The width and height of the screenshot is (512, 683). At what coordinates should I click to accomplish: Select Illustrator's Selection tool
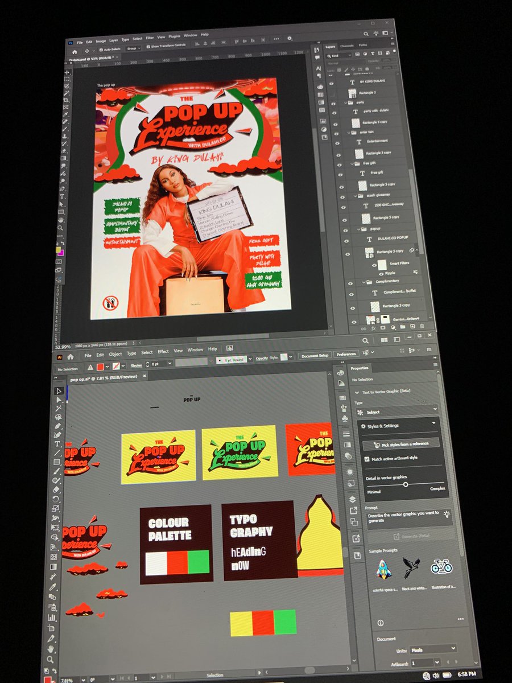pyautogui.click(x=59, y=391)
